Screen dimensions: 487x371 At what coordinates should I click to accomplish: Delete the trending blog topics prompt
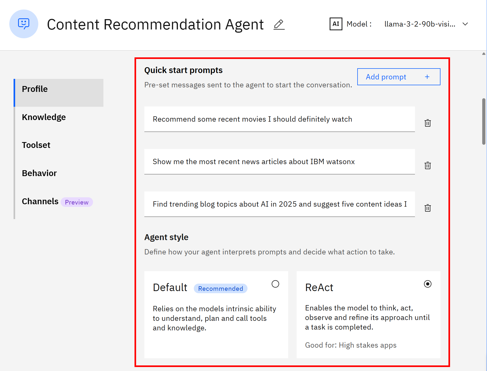click(427, 208)
